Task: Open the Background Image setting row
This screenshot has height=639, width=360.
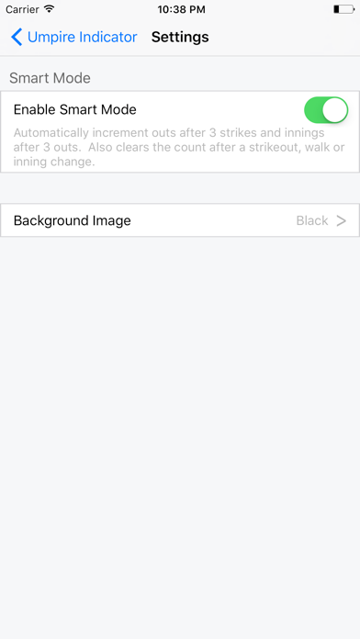Action: coord(180,220)
